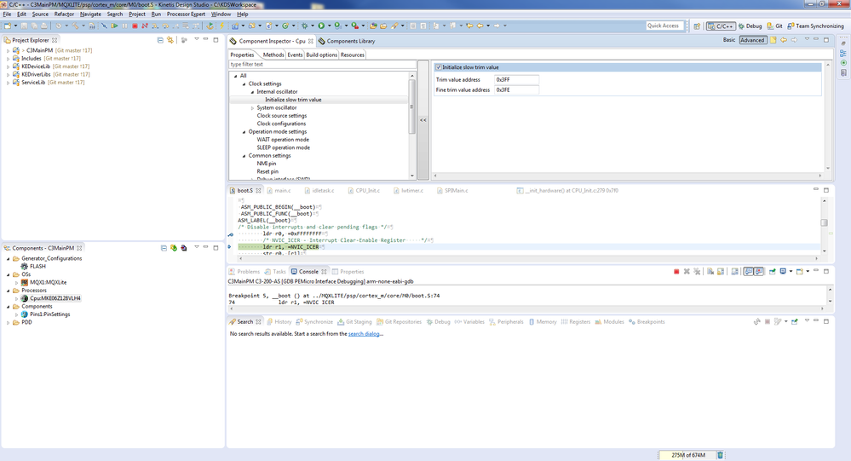This screenshot has height=461, width=851.
Task: Click the Build hammer icon
Action: click(x=75, y=26)
